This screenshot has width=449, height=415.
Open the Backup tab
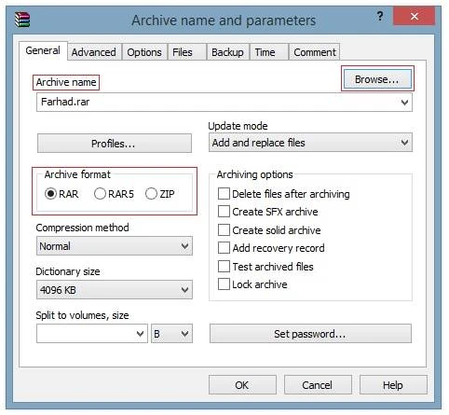point(227,52)
